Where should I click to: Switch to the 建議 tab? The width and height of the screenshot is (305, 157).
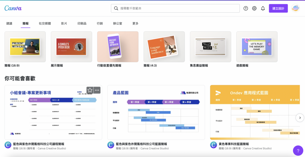pos(9,23)
